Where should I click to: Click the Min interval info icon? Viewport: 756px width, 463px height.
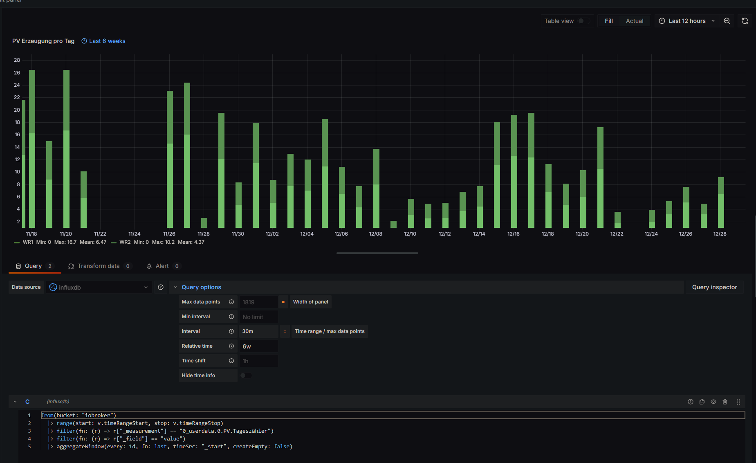pyautogui.click(x=231, y=317)
